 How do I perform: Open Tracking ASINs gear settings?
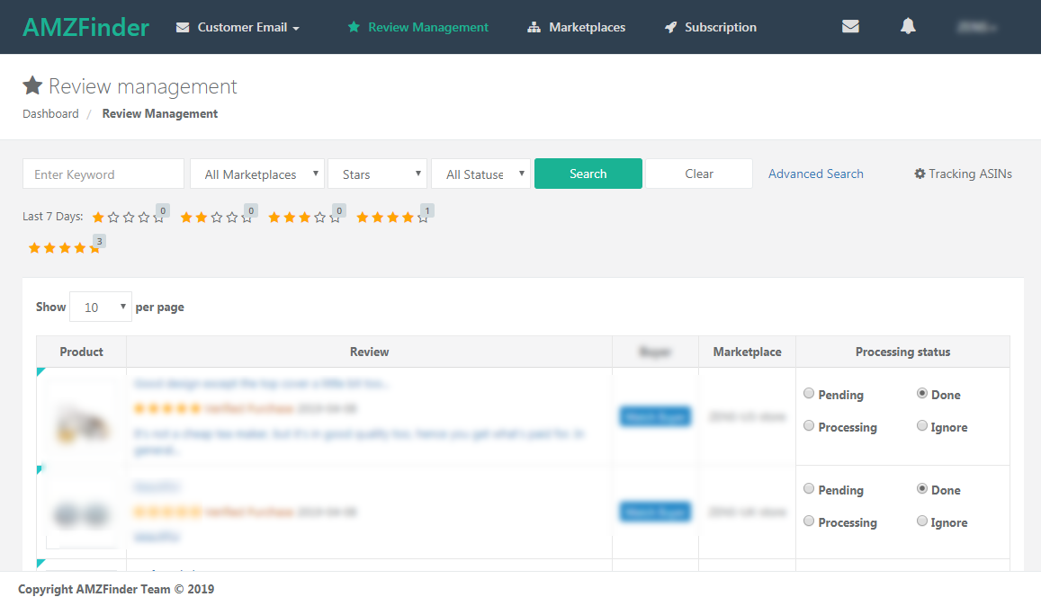(x=963, y=174)
